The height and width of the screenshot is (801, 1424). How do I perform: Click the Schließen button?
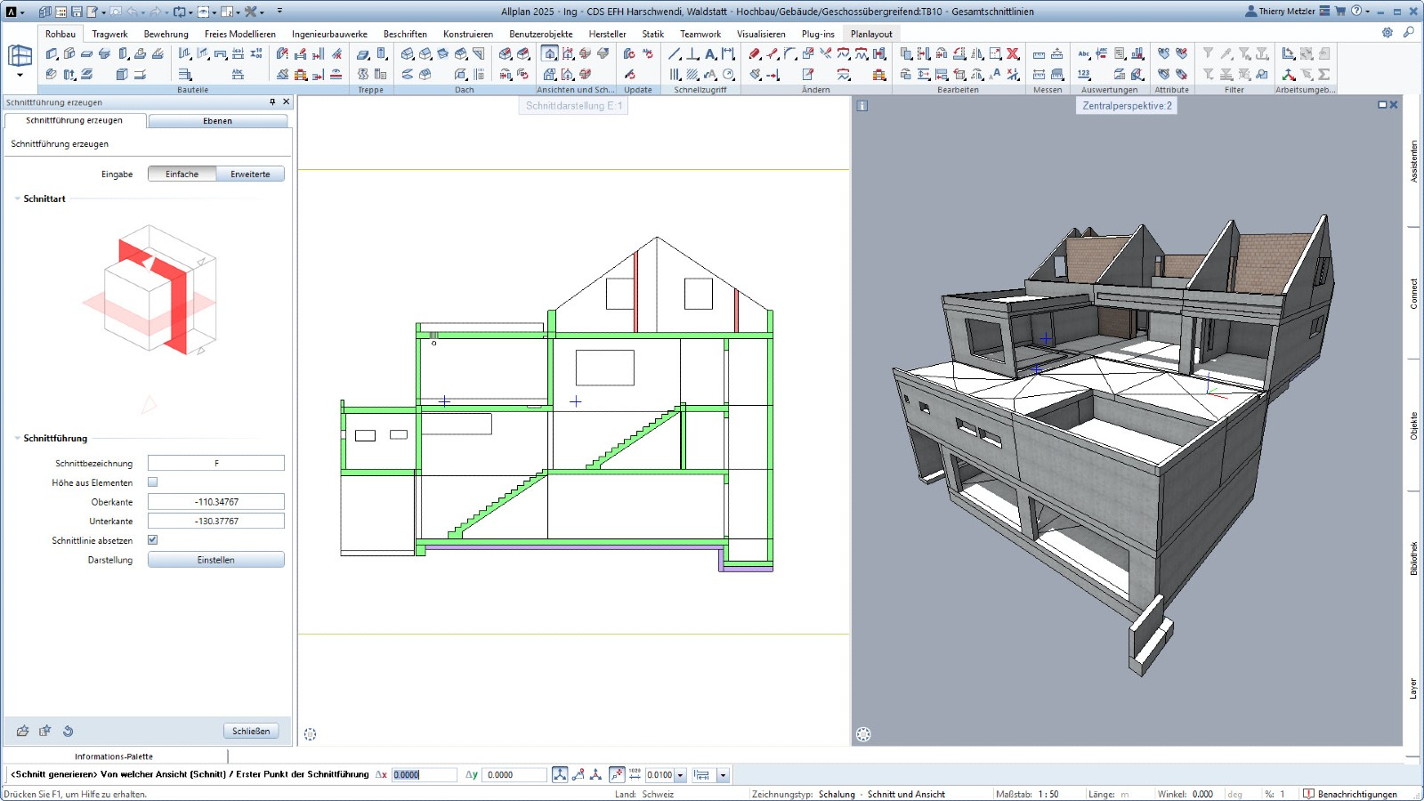(250, 731)
